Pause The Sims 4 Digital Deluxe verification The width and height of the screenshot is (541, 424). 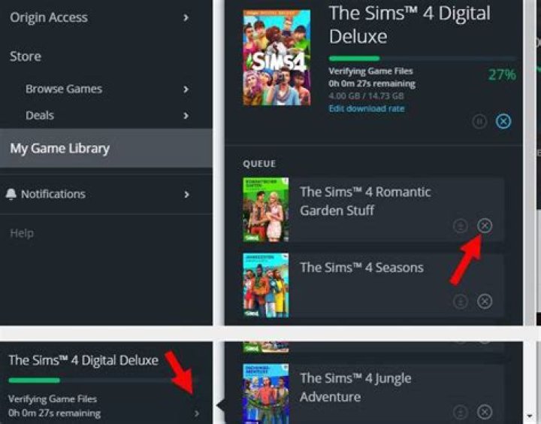[x=479, y=121]
